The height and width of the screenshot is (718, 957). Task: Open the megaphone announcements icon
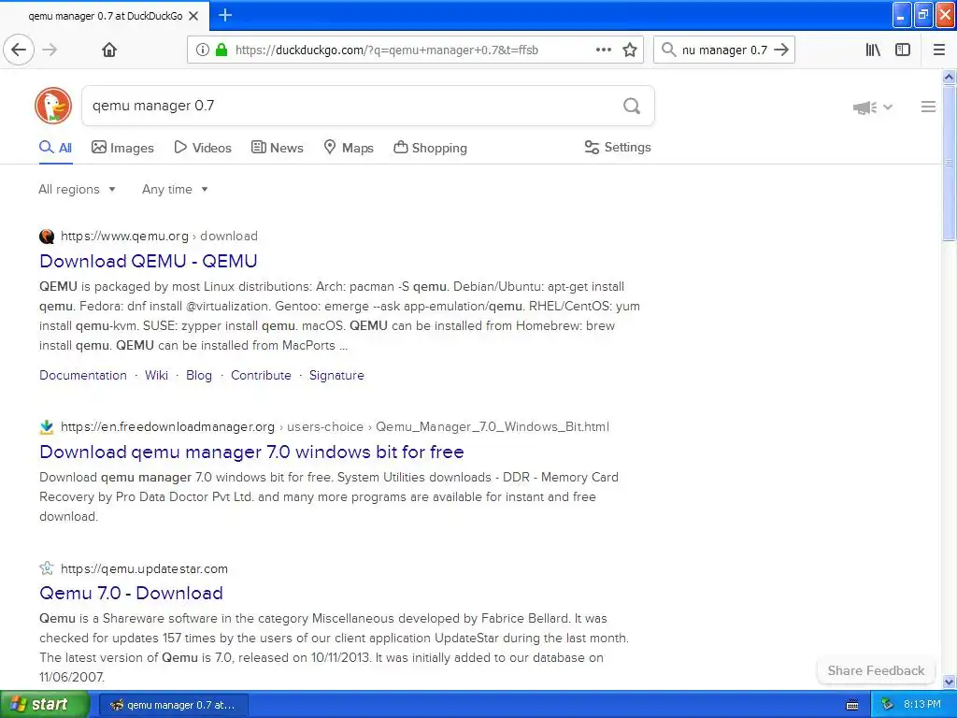864,108
